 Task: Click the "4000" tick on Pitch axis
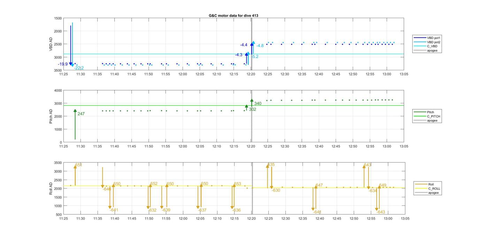point(58,90)
